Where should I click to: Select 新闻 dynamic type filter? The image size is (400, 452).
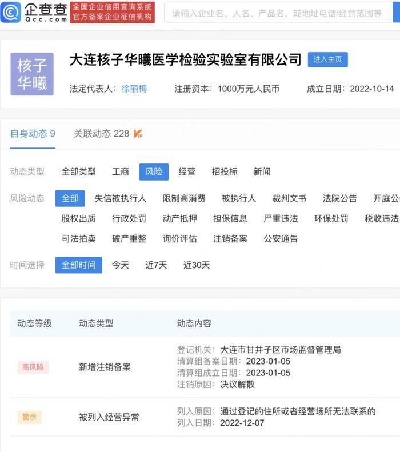click(x=262, y=172)
